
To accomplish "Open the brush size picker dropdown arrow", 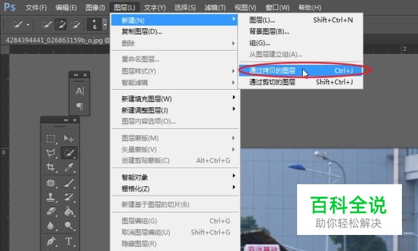I will 105,25.
